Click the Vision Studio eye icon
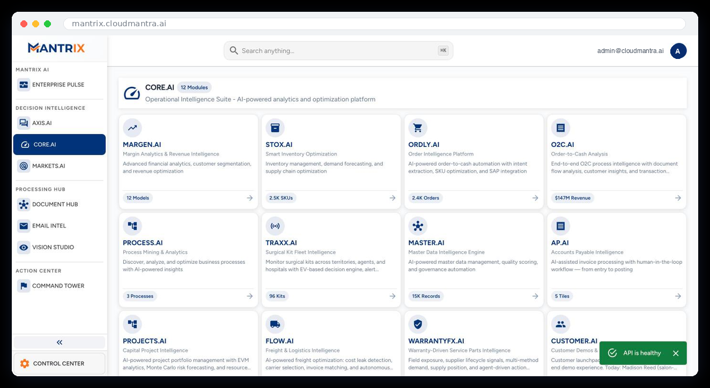Viewport: 710px width, 388px height. coord(24,248)
